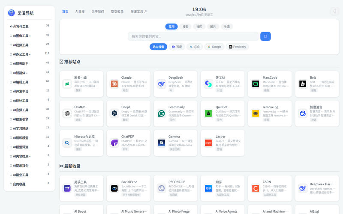Open AI搜索引擎 category
The height and width of the screenshot is (214, 343).
point(29,119)
